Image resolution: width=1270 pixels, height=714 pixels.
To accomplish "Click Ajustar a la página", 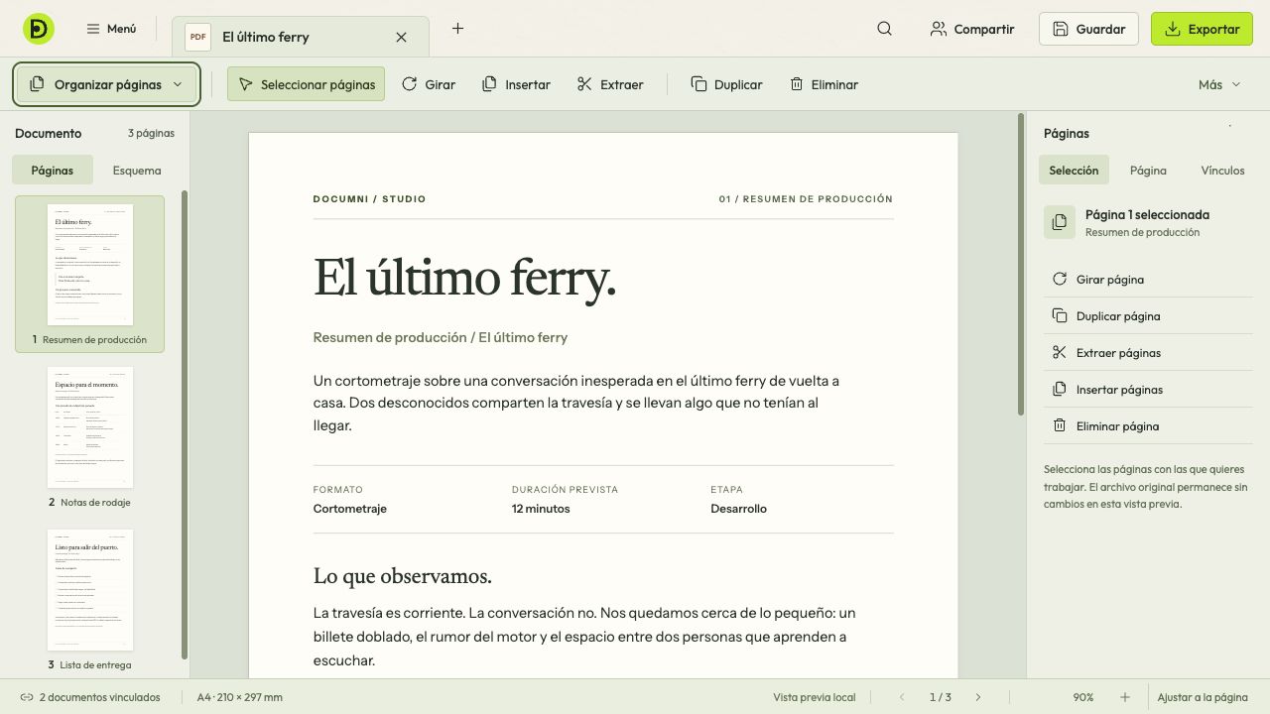I will pyautogui.click(x=1203, y=697).
